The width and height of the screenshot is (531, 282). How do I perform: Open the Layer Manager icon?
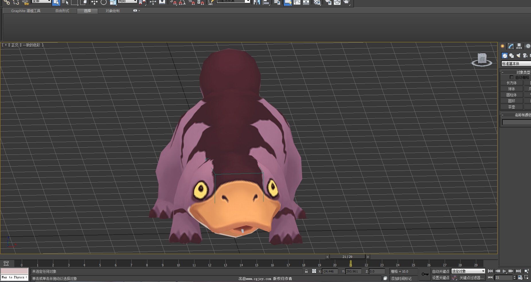pos(277,2)
